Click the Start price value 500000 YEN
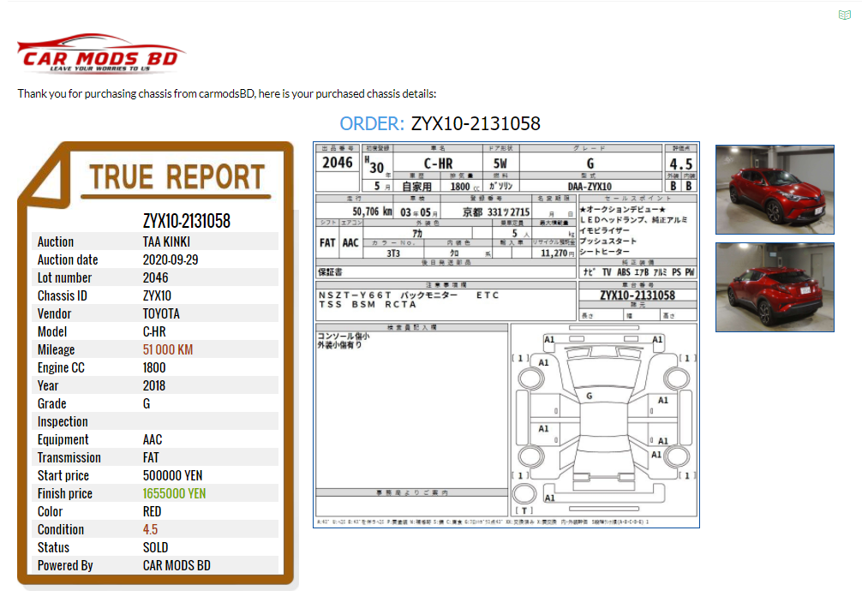862x614 pixels. coord(172,475)
